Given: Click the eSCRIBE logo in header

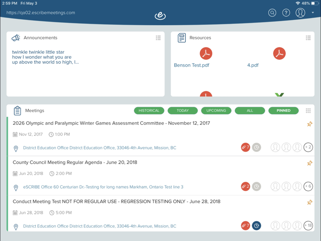Looking at the screenshot, I should click(x=160, y=16).
